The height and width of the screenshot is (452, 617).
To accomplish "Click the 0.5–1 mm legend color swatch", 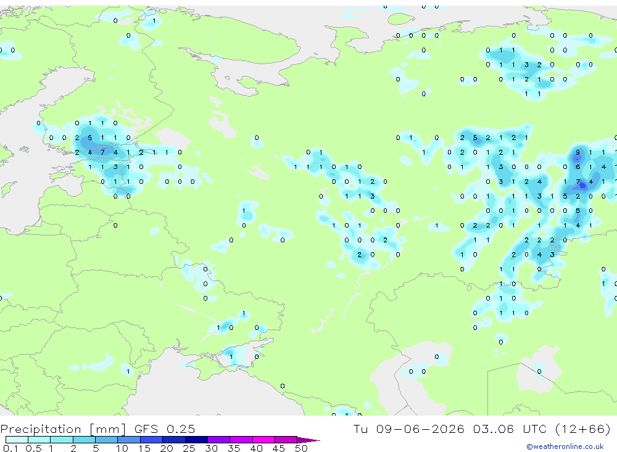I will pos(39,440).
